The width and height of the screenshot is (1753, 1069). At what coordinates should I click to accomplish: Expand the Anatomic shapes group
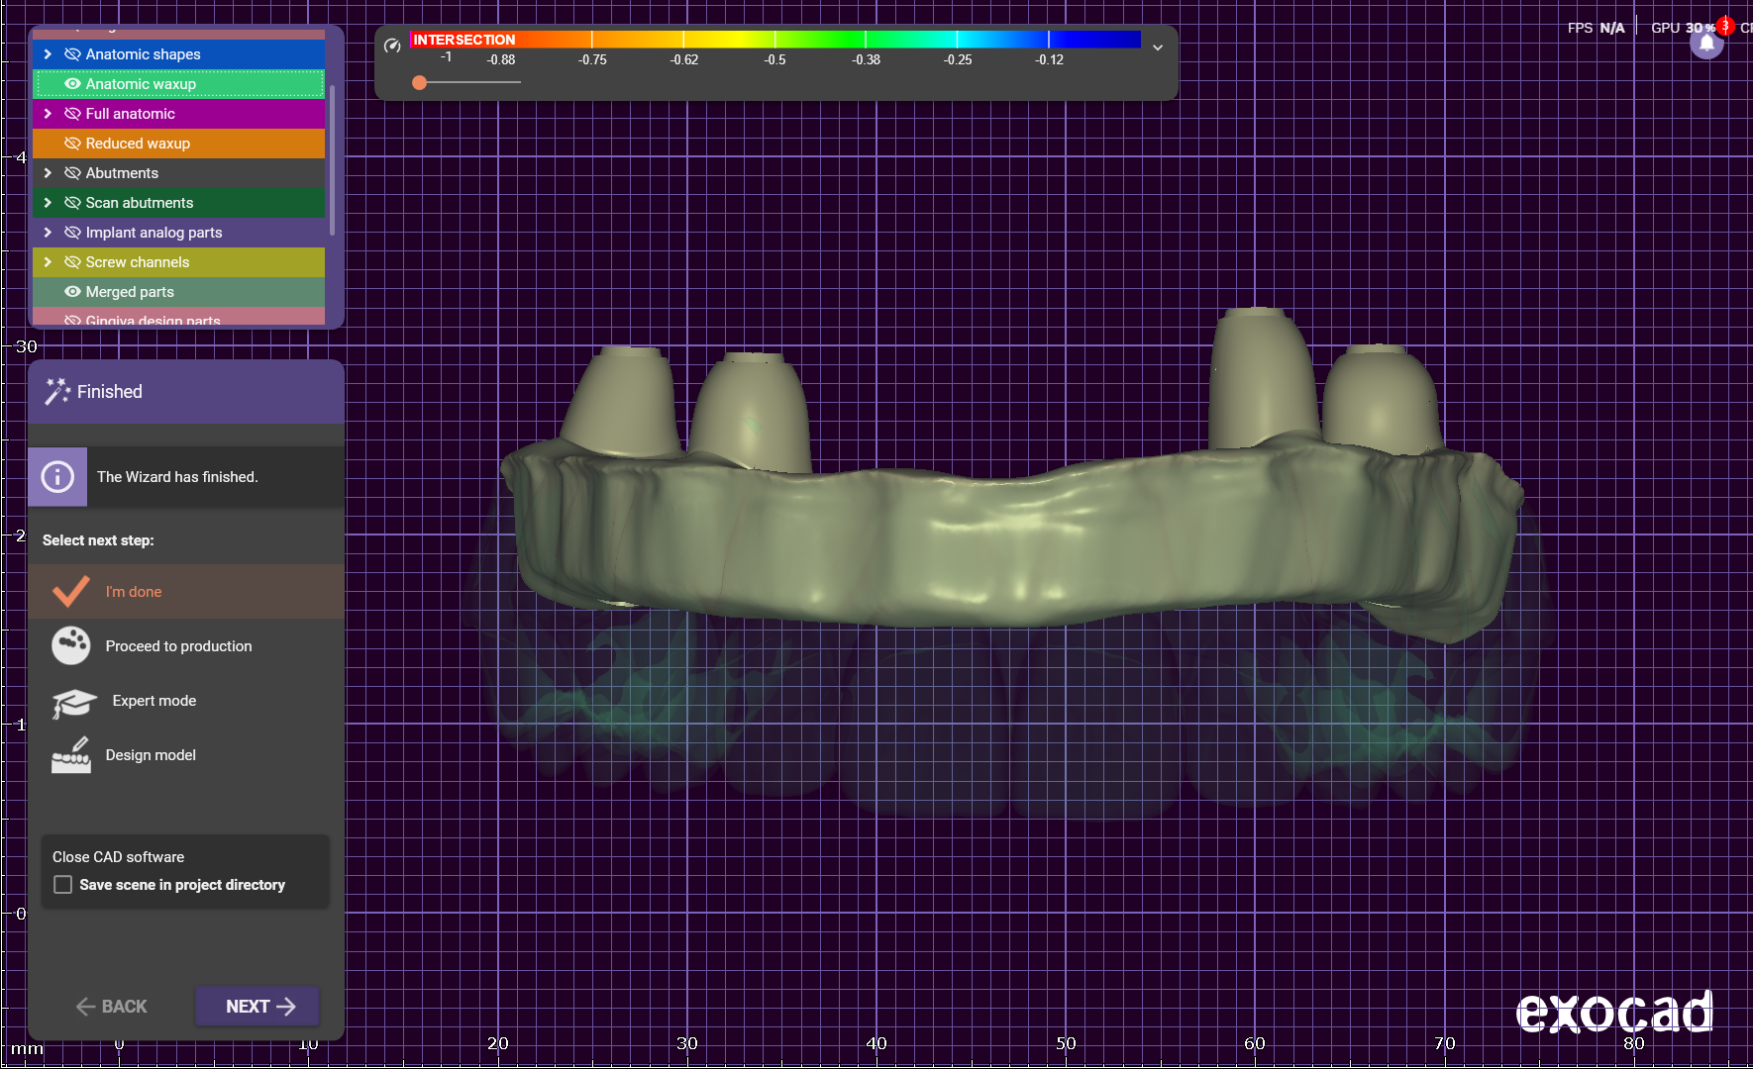[x=48, y=54]
